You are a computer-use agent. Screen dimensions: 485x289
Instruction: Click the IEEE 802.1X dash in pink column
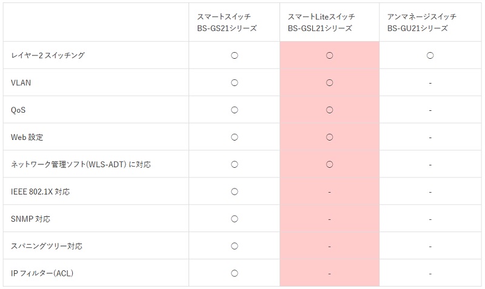coord(329,192)
